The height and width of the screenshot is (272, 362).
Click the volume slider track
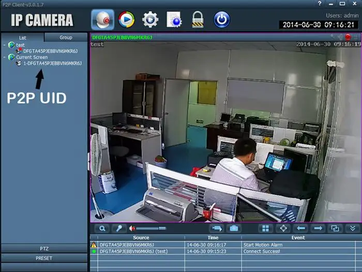(x=153, y=228)
